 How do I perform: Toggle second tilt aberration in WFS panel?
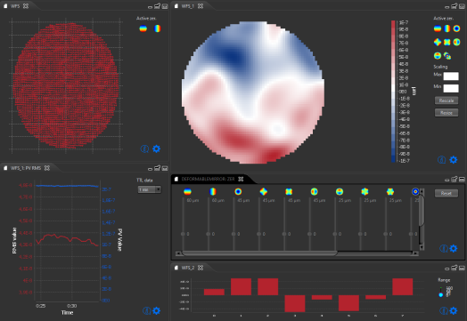pyautogui.click(x=157, y=28)
